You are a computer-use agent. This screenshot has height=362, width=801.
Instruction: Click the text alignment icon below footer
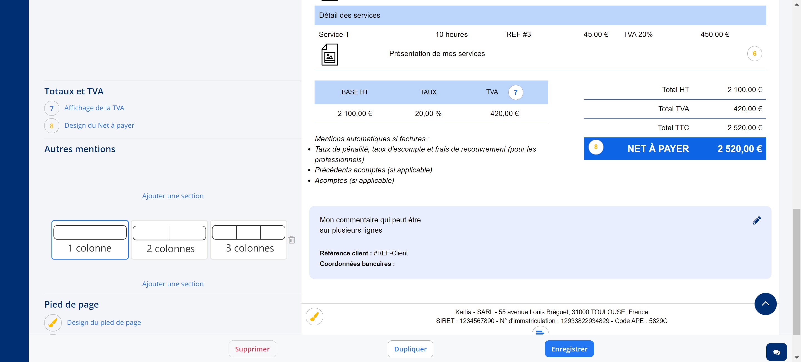pyautogui.click(x=540, y=332)
